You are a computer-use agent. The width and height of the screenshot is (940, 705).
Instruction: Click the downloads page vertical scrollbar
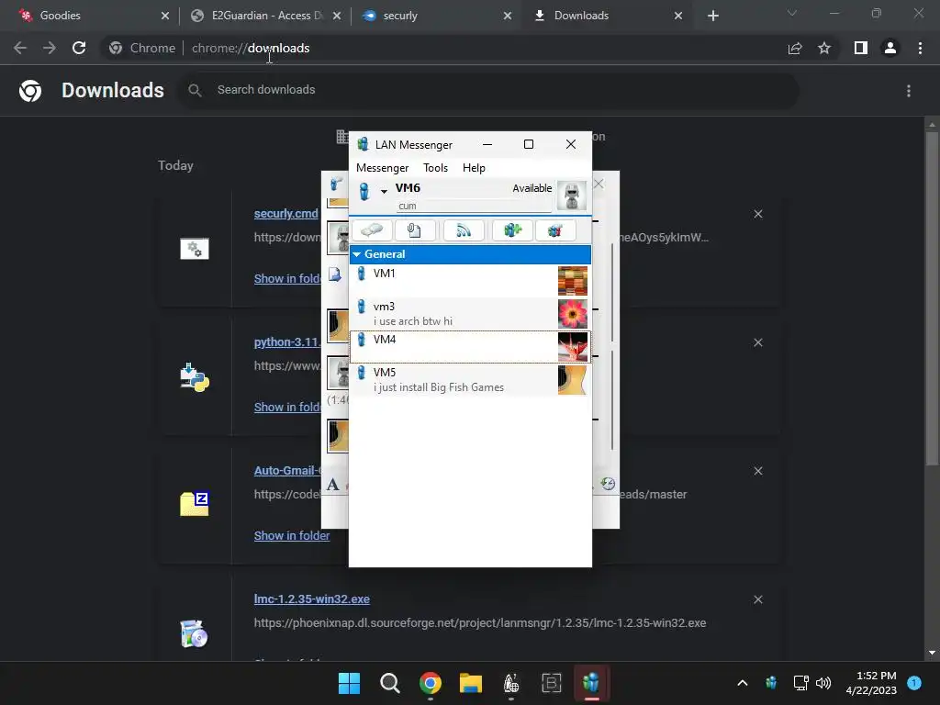pyautogui.click(x=932, y=298)
